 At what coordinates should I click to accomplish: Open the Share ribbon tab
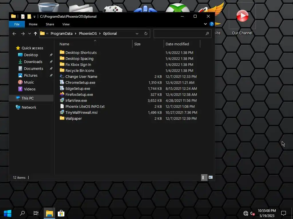[50, 24]
